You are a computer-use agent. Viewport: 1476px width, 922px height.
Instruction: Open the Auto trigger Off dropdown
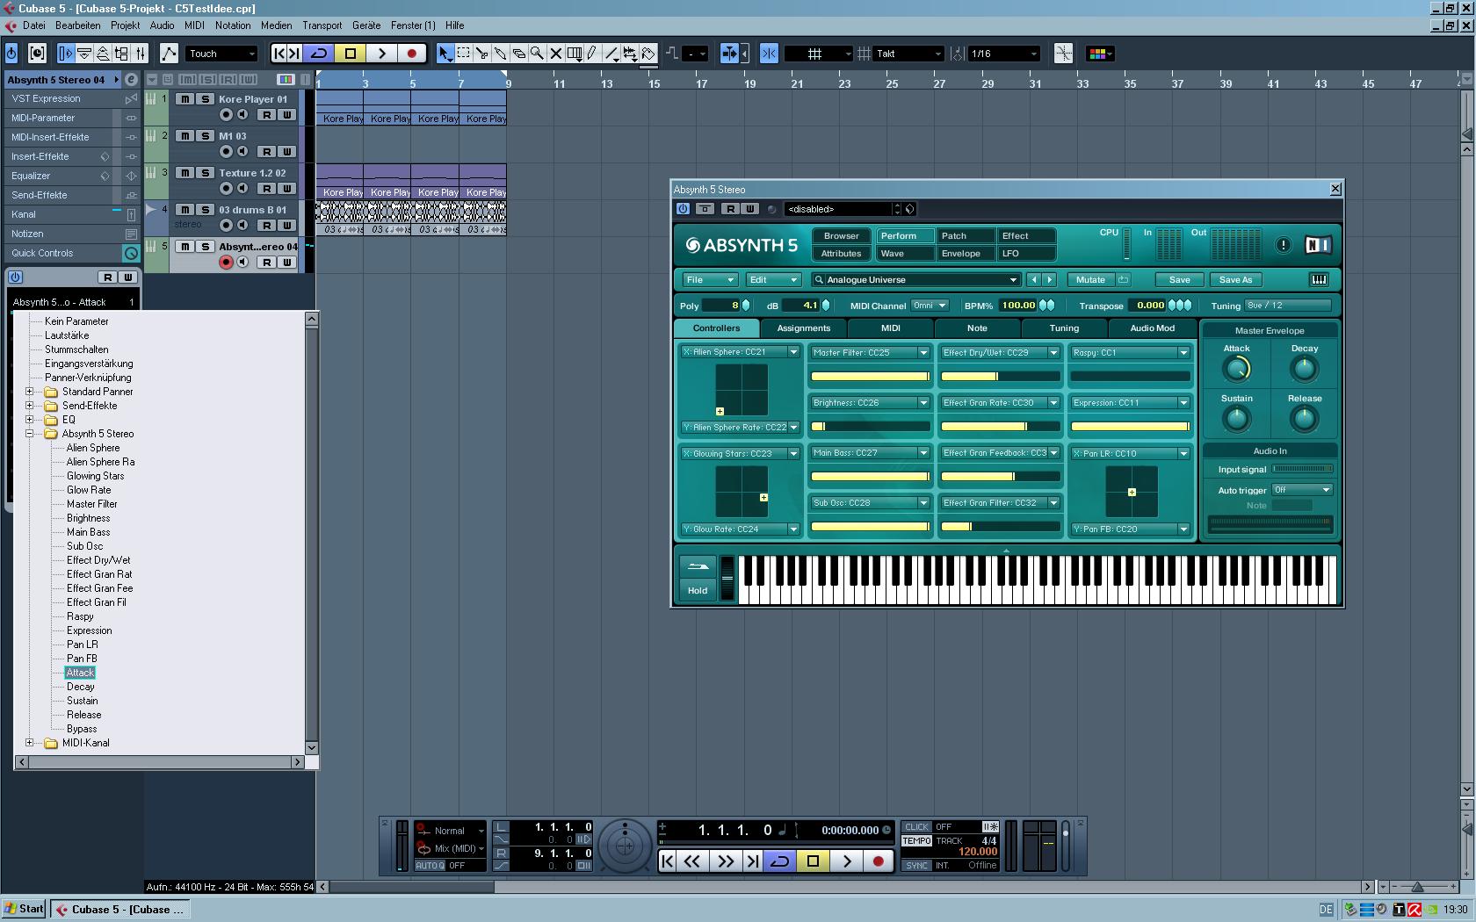(x=1302, y=490)
